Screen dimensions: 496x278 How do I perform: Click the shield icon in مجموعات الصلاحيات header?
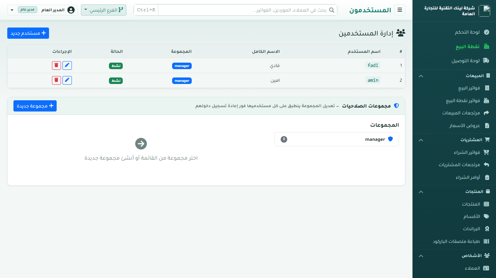click(397, 106)
